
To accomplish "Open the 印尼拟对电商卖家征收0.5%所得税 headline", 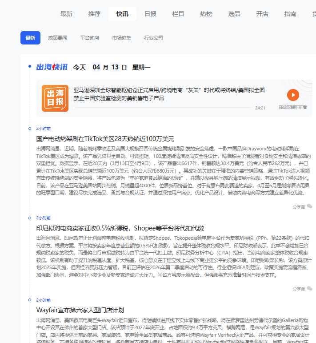I will [x=120, y=228].
